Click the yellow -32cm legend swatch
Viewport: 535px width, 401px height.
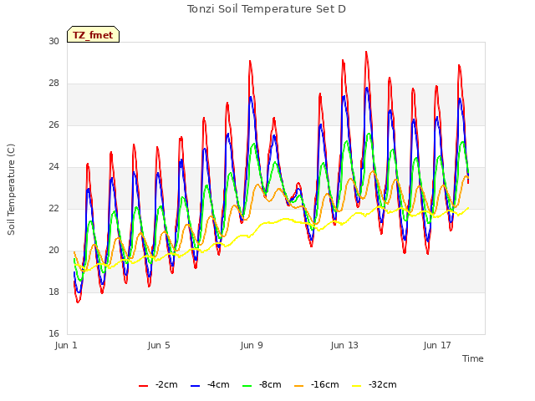[357, 385]
